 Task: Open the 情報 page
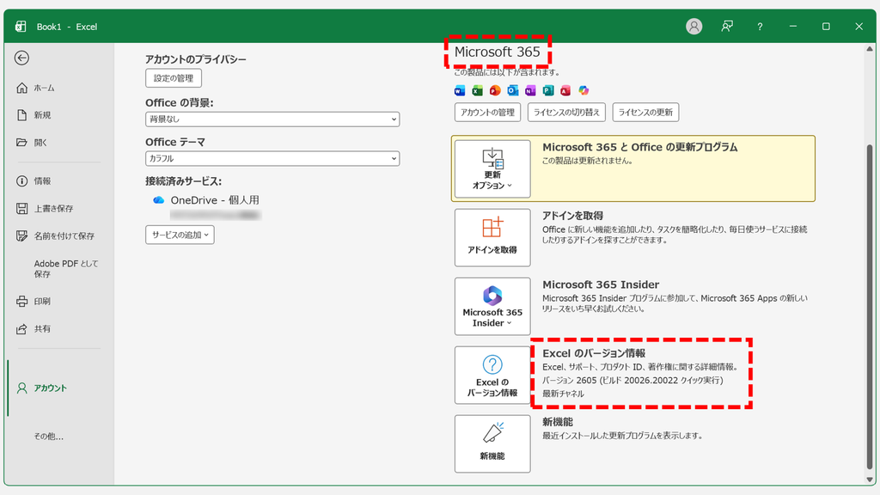click(x=34, y=180)
